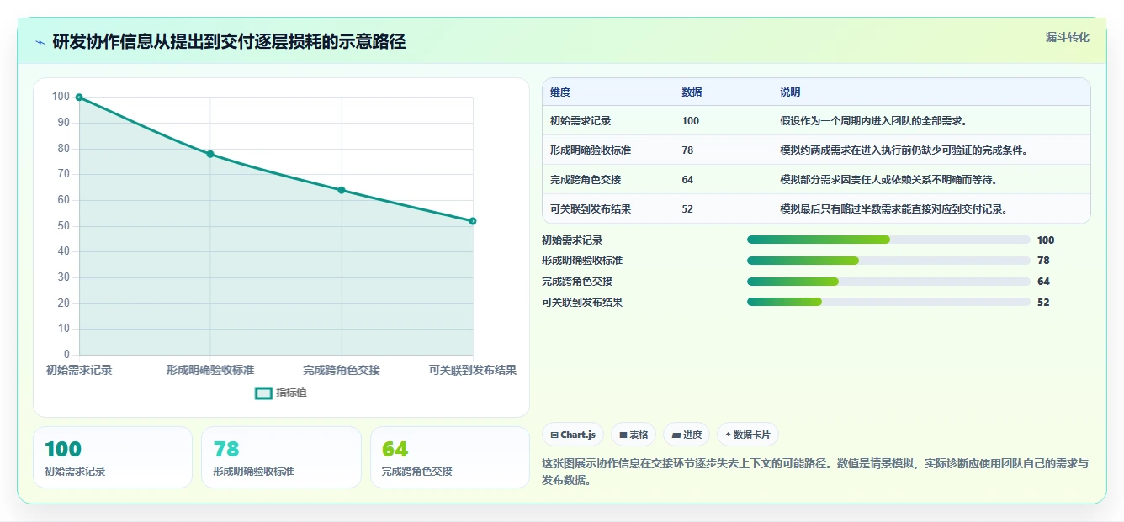Click progress label 形成明确验收标准
This screenshot has height=522, width=1124.
click(x=582, y=261)
